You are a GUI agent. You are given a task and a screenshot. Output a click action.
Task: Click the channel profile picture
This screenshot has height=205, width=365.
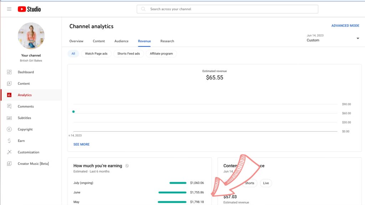point(31,36)
